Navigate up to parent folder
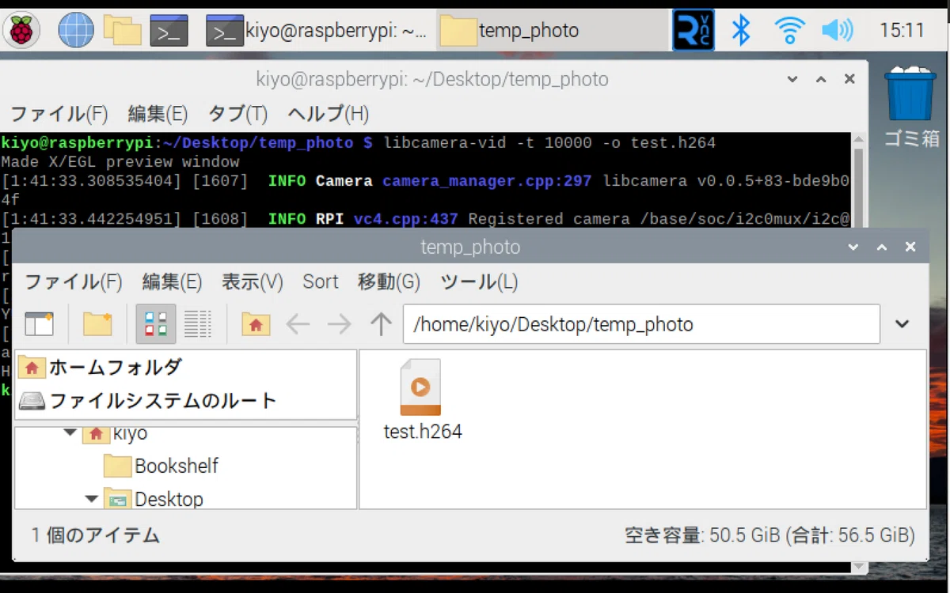 click(x=381, y=323)
